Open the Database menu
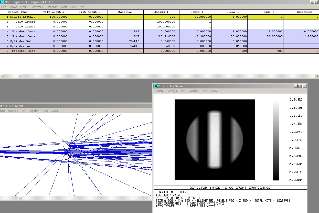The height and width of the screenshot is (213, 319). 51,7
